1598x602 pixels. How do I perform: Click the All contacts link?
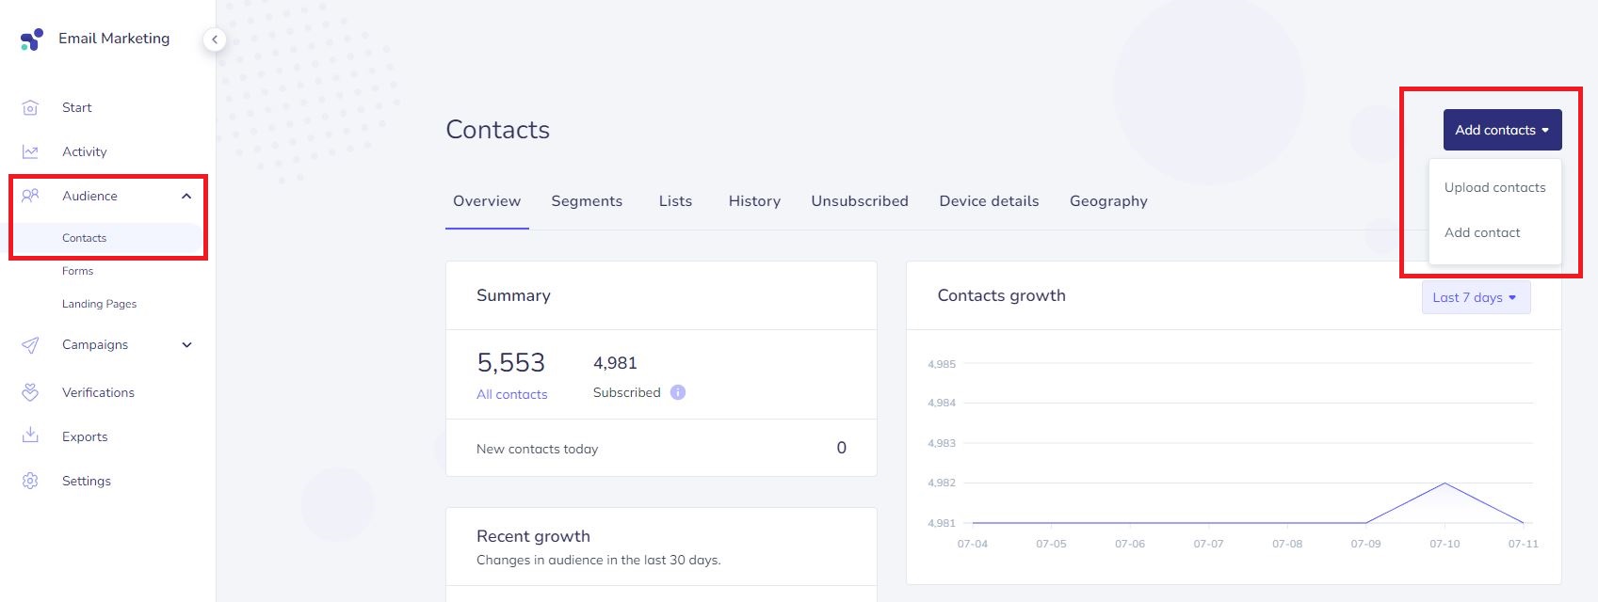coord(511,394)
